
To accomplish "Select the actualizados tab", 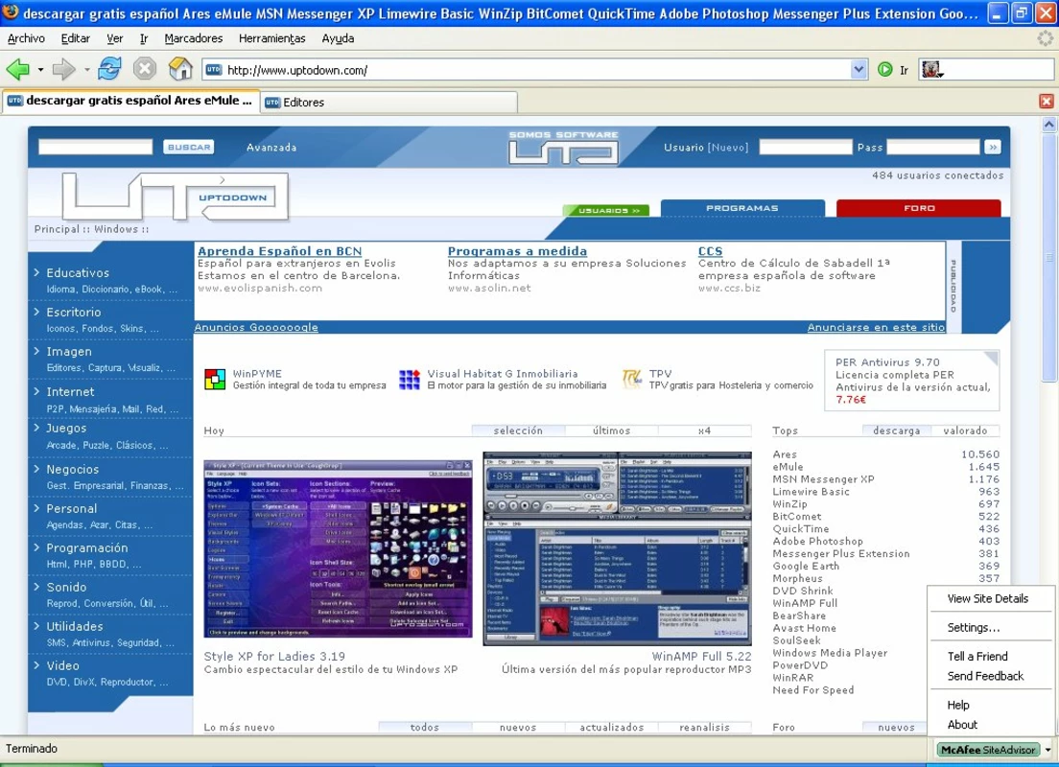I will (x=611, y=727).
